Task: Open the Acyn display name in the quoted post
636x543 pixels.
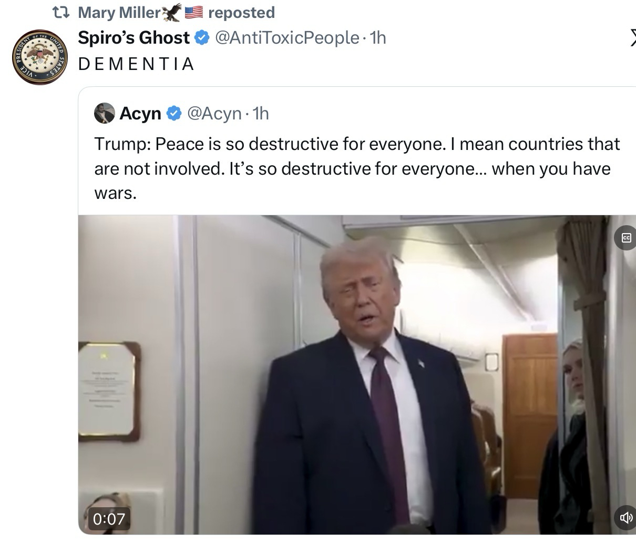Action: 140,113
